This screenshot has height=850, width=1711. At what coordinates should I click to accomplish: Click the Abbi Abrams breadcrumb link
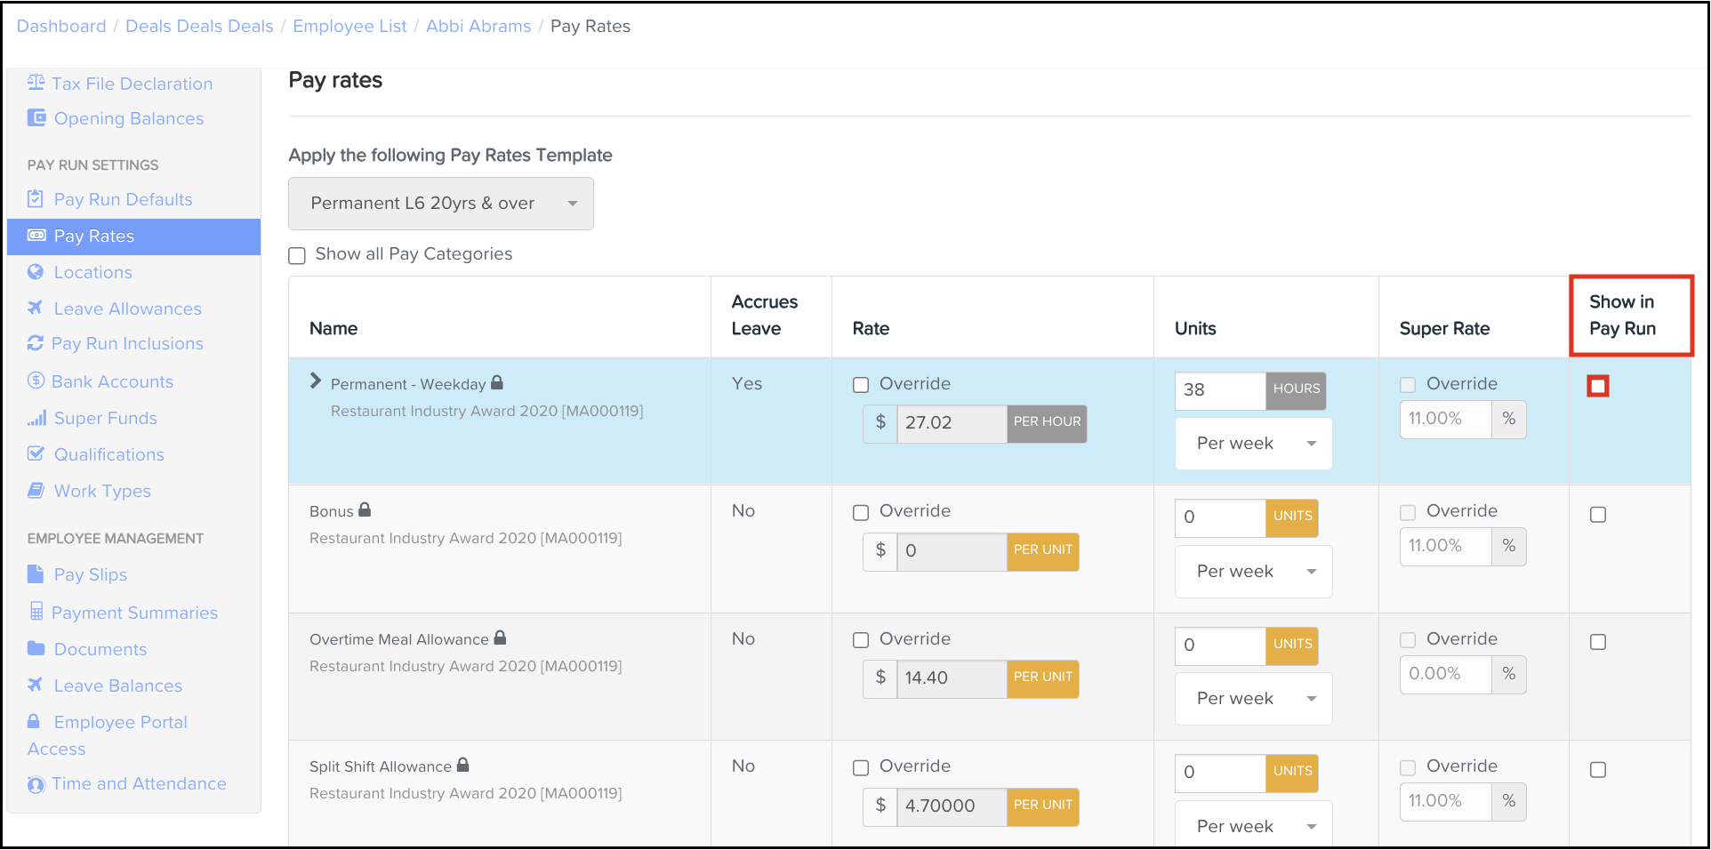click(x=478, y=27)
